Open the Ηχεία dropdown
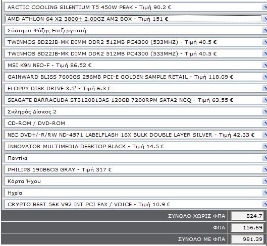 (x=136, y=193)
